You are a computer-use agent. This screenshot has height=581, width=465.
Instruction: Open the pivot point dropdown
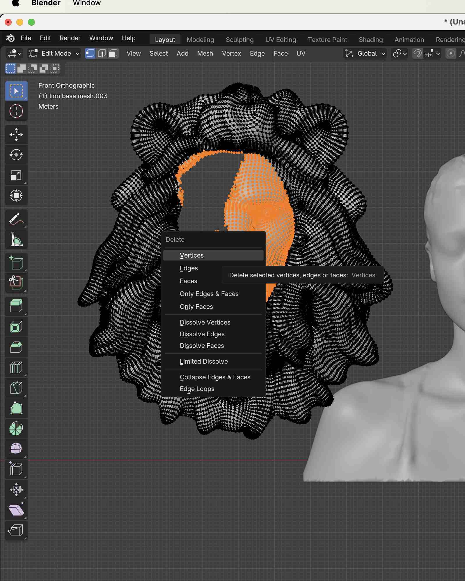[400, 53]
